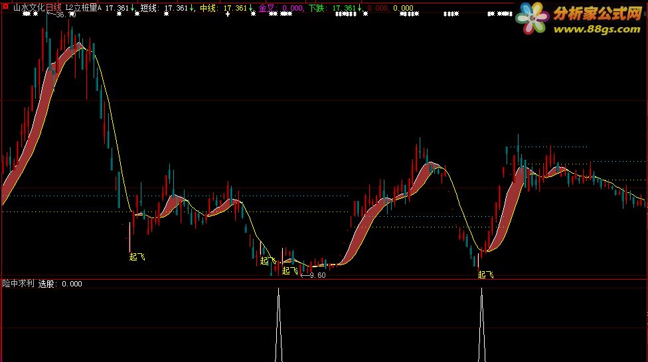Click the 选股: 0.000 value
Viewport: 648px width, 362px height.
pos(60,284)
